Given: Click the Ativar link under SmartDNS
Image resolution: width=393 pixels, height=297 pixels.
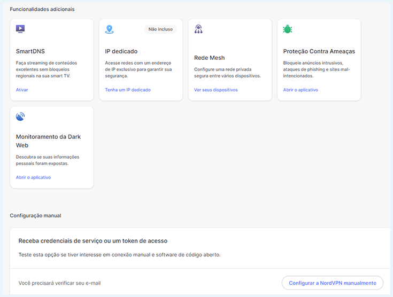Looking at the screenshot, I should (22, 90).
